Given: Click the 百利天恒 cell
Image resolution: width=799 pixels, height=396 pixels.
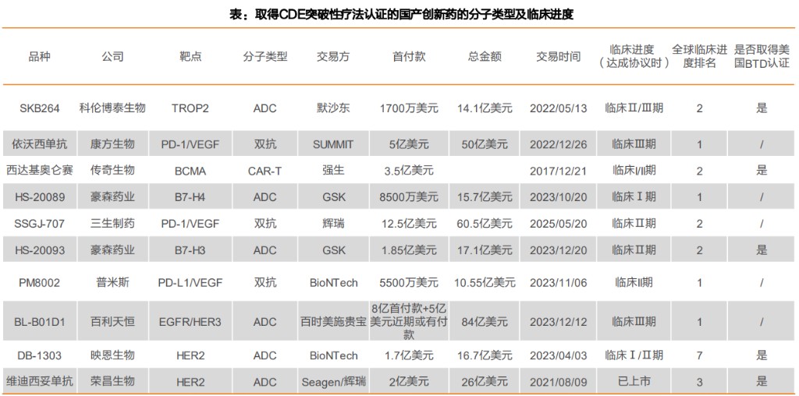Looking at the screenshot, I should click(112, 322).
